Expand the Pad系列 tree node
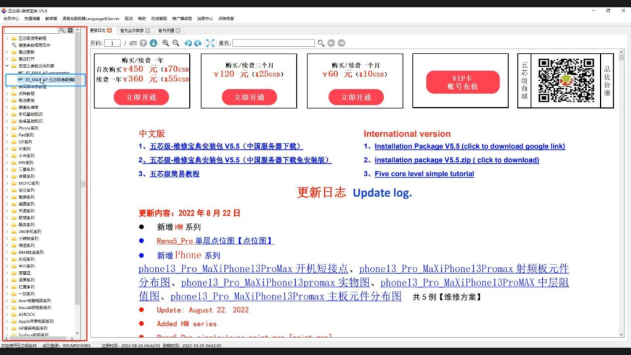The width and height of the screenshot is (631, 355). tap(7, 135)
